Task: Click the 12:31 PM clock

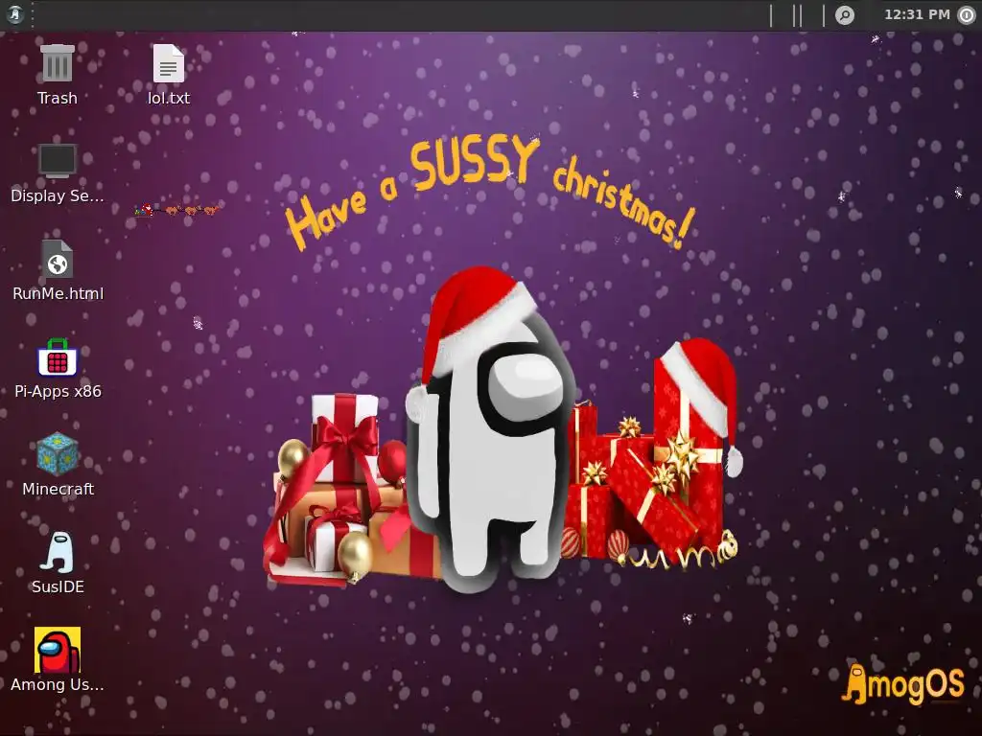Action: coord(917,14)
